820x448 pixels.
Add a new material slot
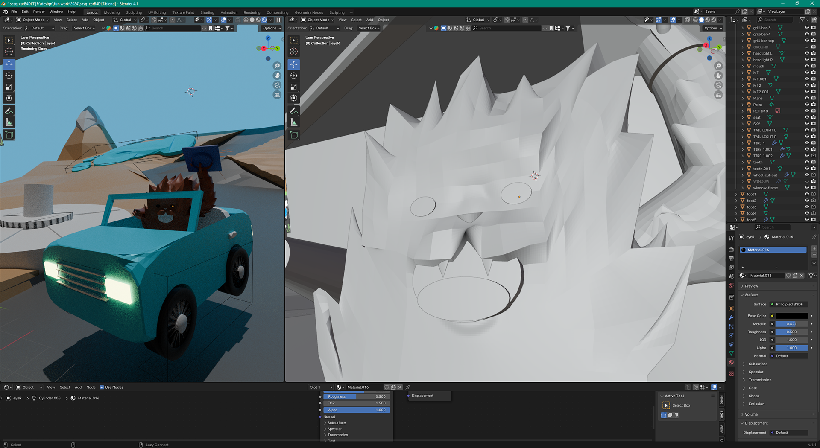[814, 248]
